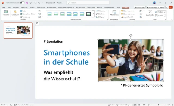Click Ebene nach hinten

128,14
